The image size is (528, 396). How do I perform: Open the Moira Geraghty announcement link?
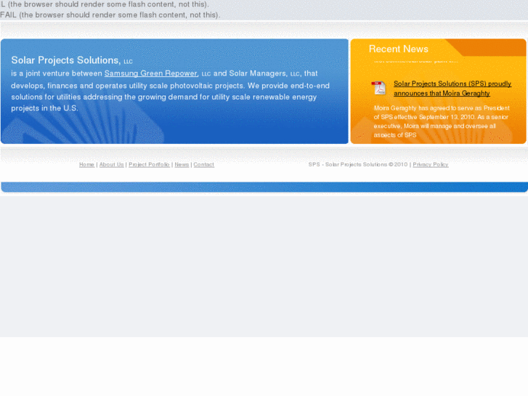452,89
